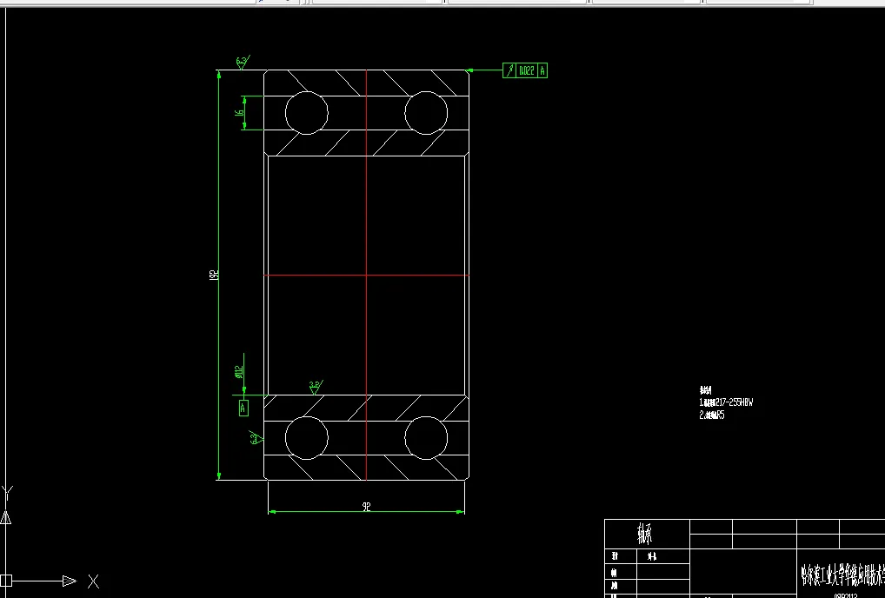The image size is (885, 598).
Task: Select the ø112 bore dimension text
Action: click(238, 372)
